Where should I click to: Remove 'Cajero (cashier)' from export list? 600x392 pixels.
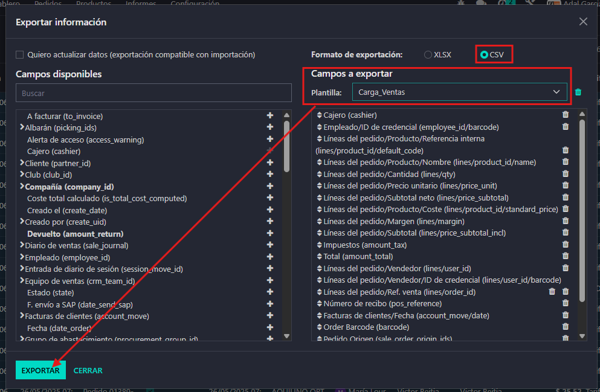tap(566, 115)
